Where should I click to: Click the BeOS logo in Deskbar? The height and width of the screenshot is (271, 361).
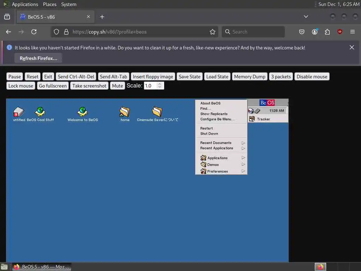pyautogui.click(x=267, y=103)
